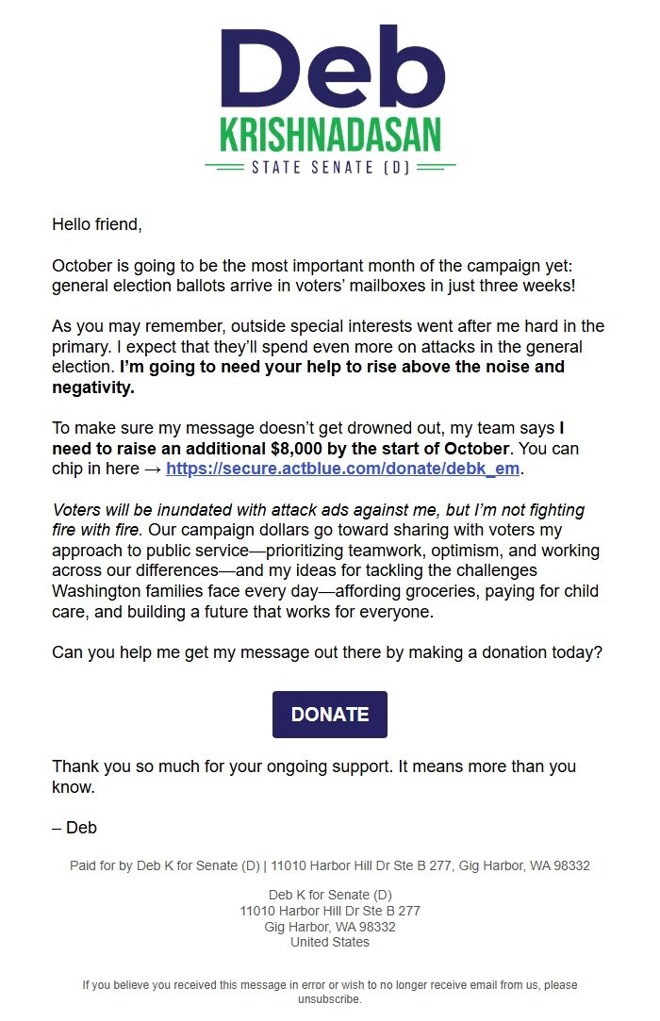Viewport: 660px width, 1021px height.
Task: Click the 'Deb K for Senate (D)' address heading
Action: tap(329, 895)
